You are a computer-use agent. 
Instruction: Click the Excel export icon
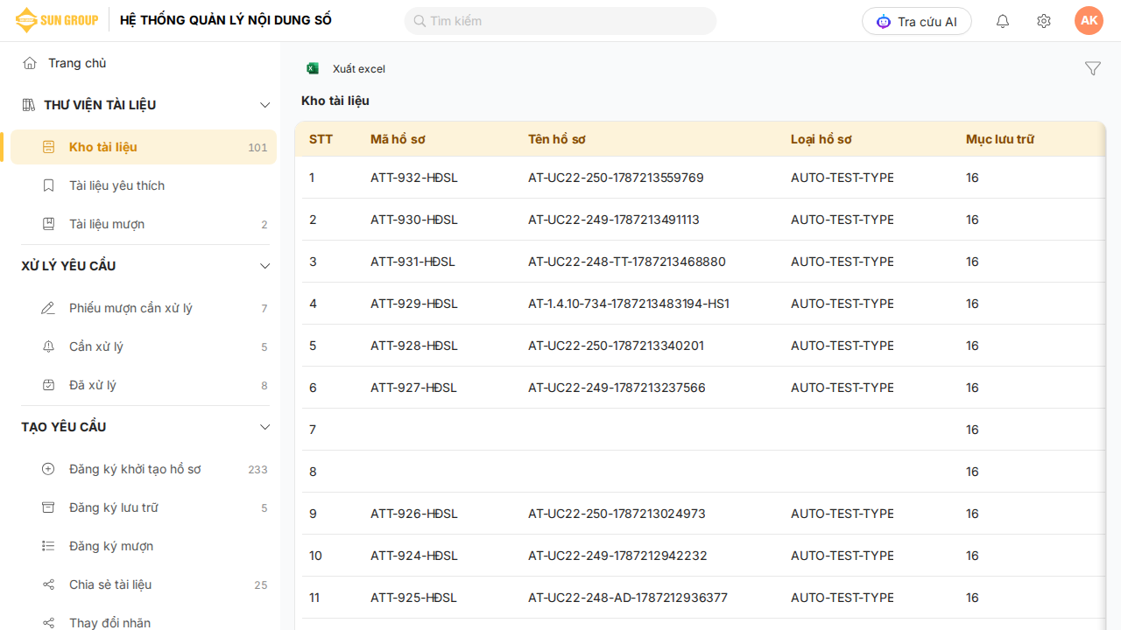pyautogui.click(x=313, y=68)
